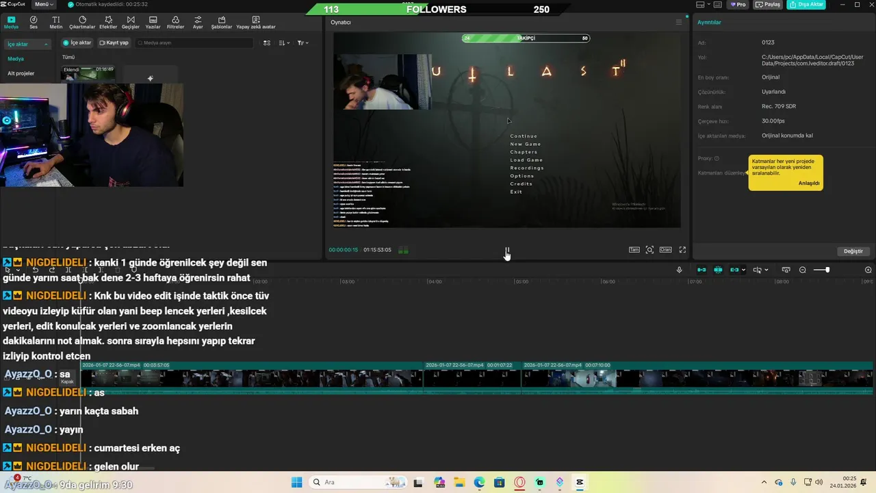Toggle main track magnet
The width and height of the screenshot is (876, 493).
pyautogui.click(x=701, y=270)
